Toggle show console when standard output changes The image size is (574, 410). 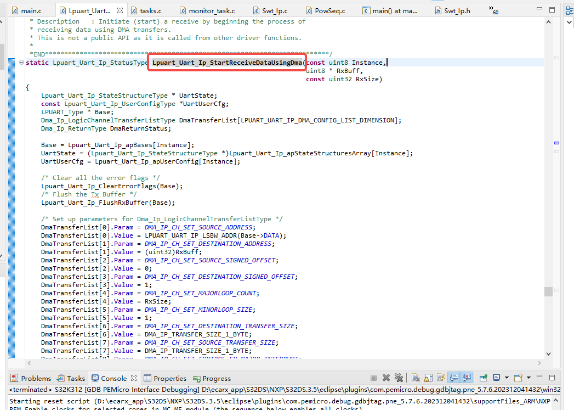[x=454, y=378]
